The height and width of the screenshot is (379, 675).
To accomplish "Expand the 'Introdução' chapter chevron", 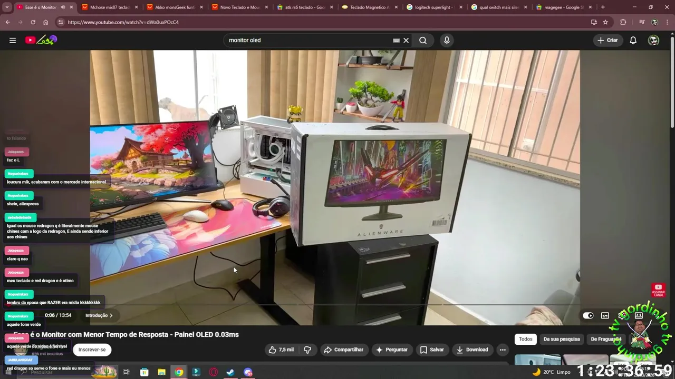I will (x=111, y=315).
